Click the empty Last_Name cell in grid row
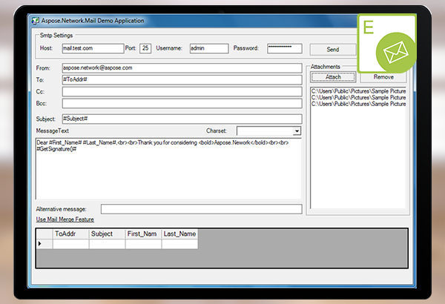 (179, 244)
